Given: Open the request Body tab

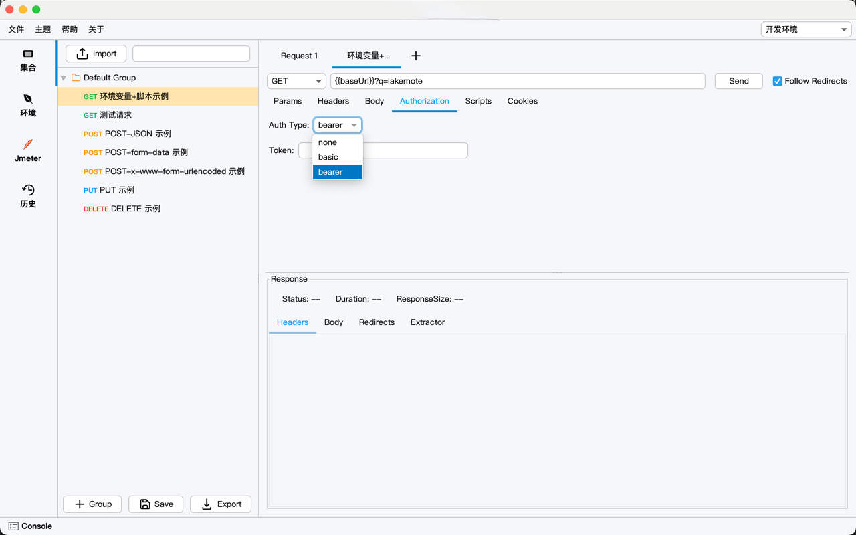Looking at the screenshot, I should click(374, 101).
